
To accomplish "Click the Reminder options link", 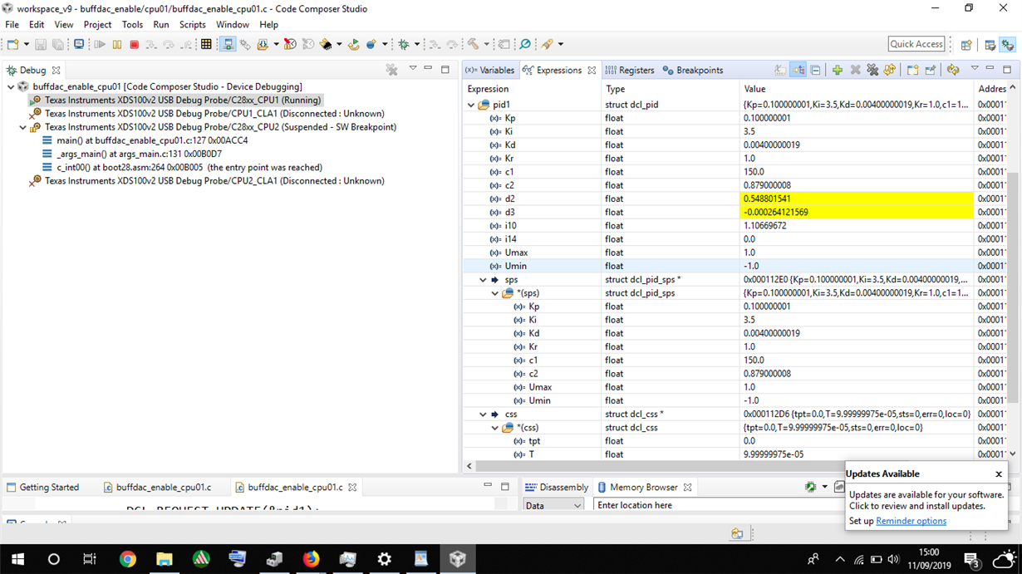I will coord(911,521).
